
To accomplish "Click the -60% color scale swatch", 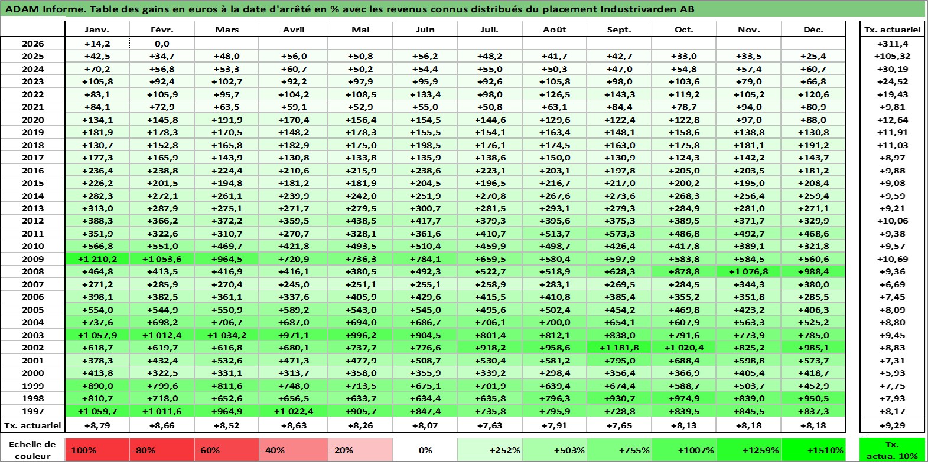I will (x=227, y=450).
